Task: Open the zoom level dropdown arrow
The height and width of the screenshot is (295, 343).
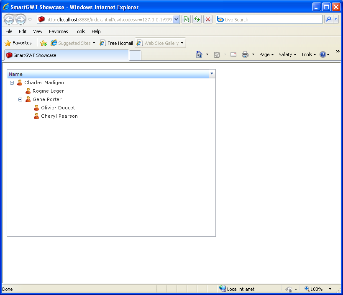Action: (x=330, y=289)
